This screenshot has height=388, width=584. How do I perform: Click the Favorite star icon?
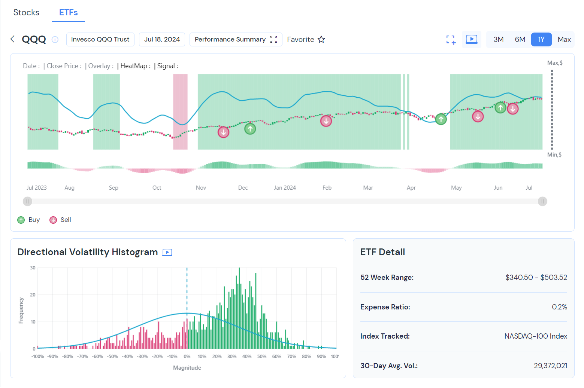point(321,39)
